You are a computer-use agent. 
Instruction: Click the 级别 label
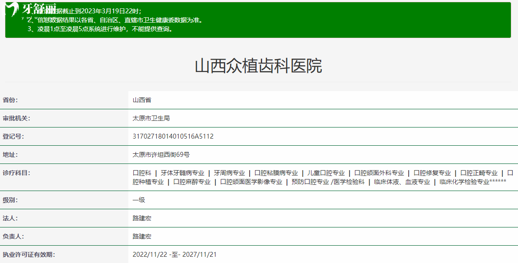(x=10, y=200)
